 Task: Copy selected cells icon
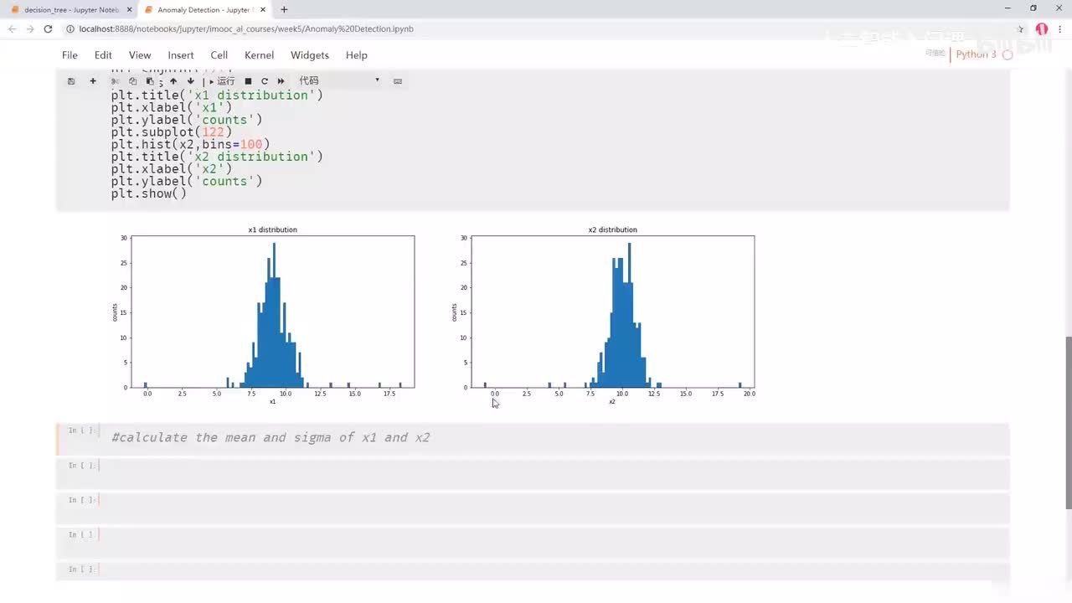point(132,81)
